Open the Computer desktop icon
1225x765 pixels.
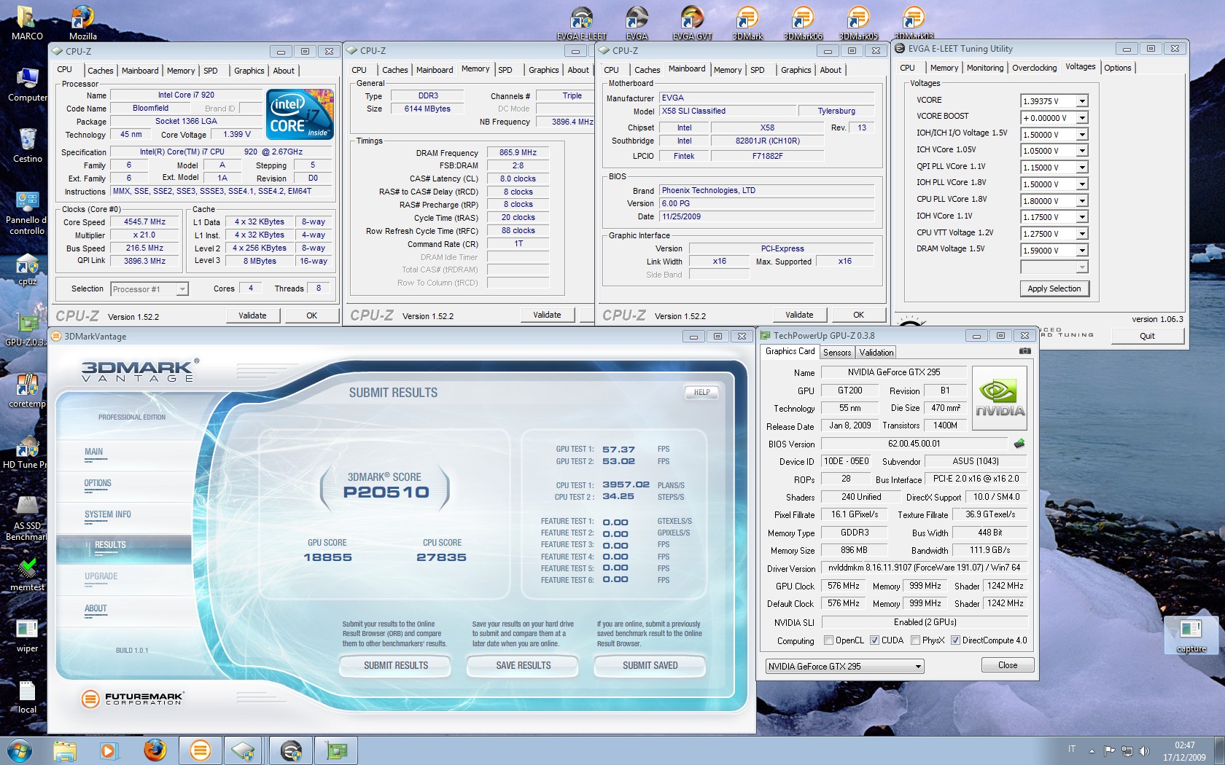(x=27, y=84)
